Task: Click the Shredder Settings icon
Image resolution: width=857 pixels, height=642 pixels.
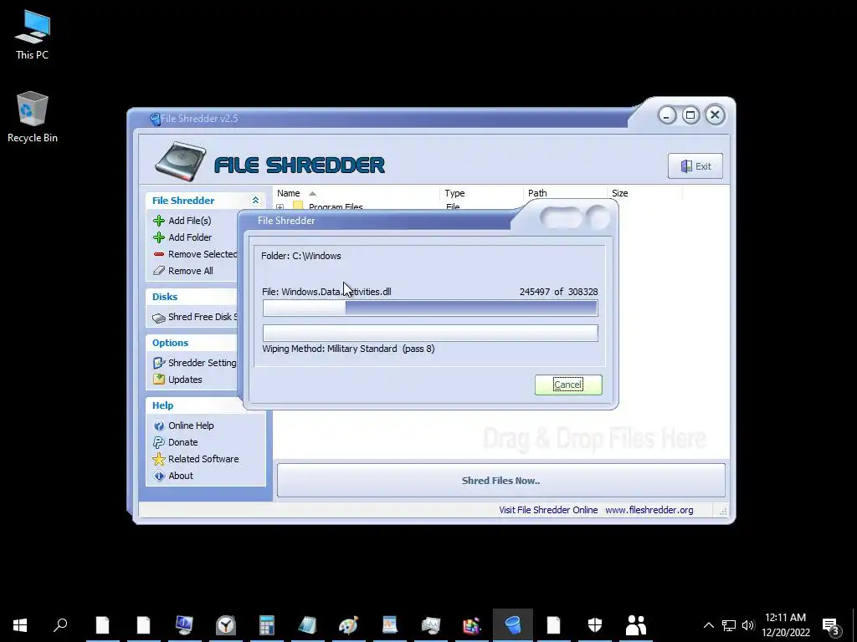Action: (159, 363)
